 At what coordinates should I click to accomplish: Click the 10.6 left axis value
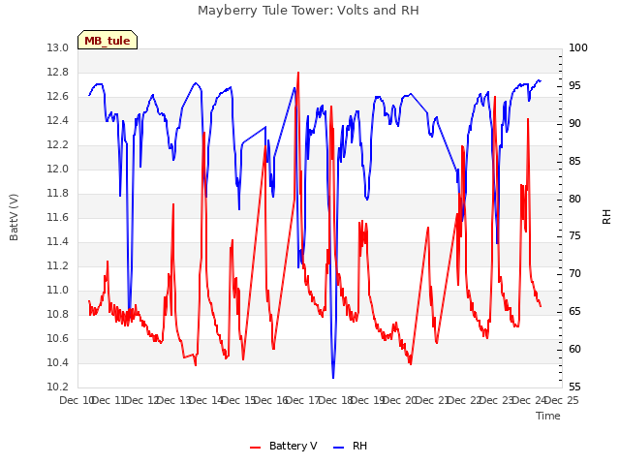(58, 338)
